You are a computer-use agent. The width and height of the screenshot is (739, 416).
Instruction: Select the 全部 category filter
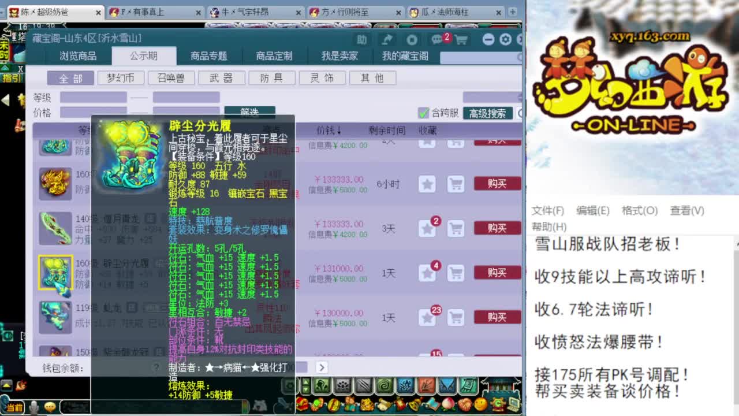pyautogui.click(x=70, y=78)
